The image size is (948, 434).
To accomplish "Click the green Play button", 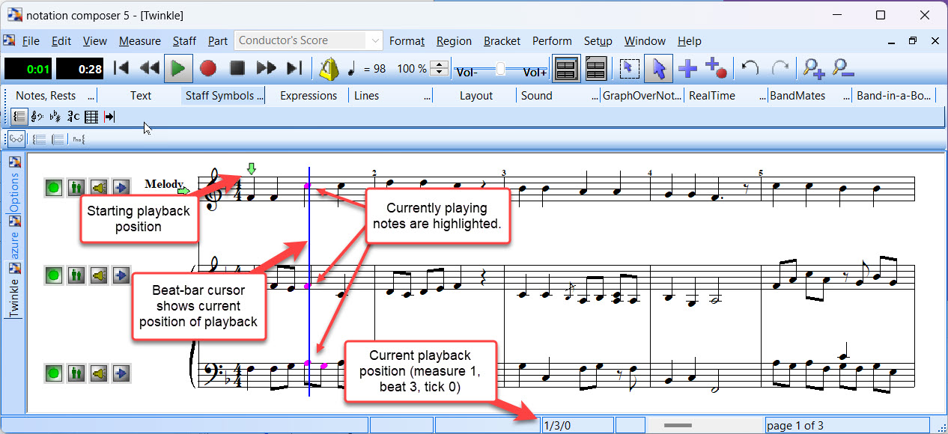I will pos(178,69).
